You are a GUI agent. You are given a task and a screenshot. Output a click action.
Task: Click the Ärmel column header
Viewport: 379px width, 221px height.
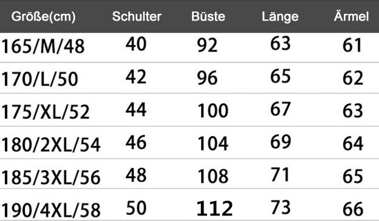pos(351,16)
